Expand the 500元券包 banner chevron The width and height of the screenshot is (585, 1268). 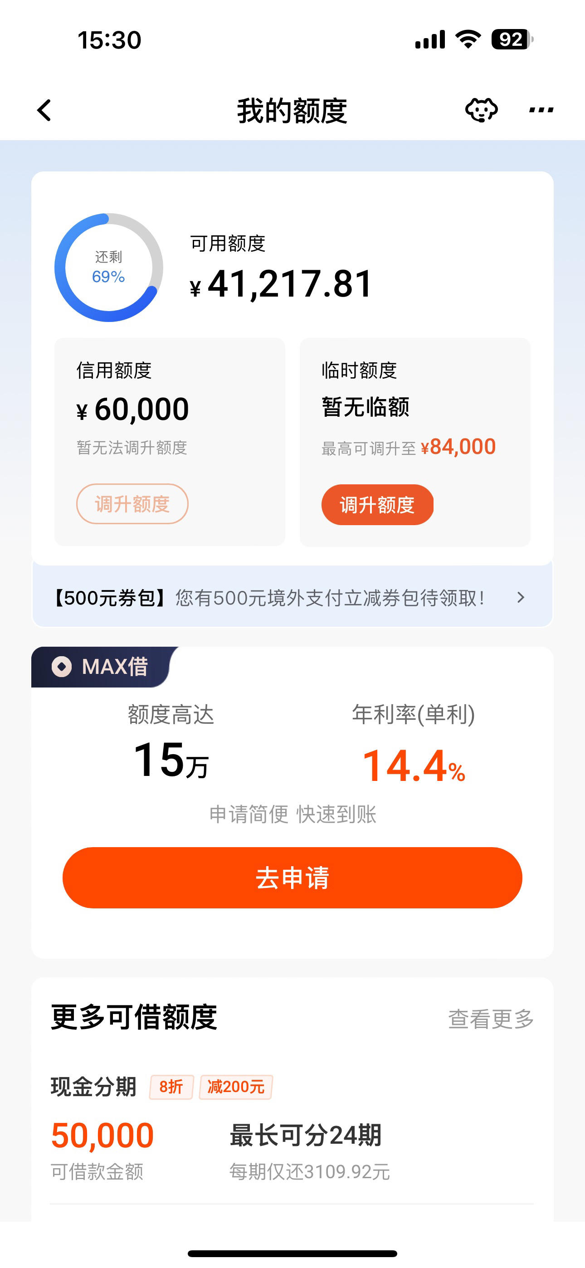point(521,597)
